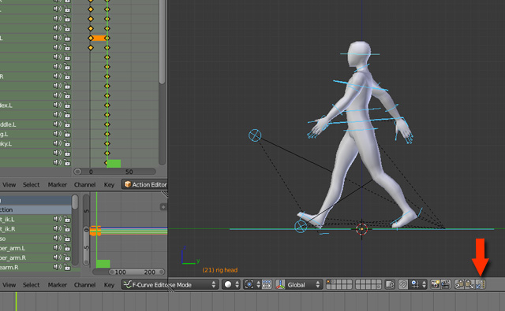
Task: Mute the upper_arm.L channel speaker icon
Action: click(x=58, y=248)
